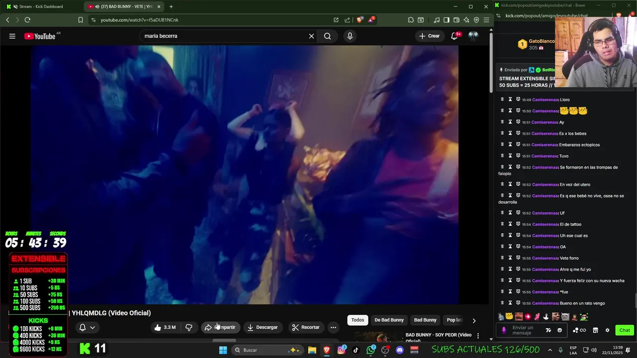The height and width of the screenshot is (358, 637).
Task: Open Brave VPN shield icon
Action: tap(476, 20)
